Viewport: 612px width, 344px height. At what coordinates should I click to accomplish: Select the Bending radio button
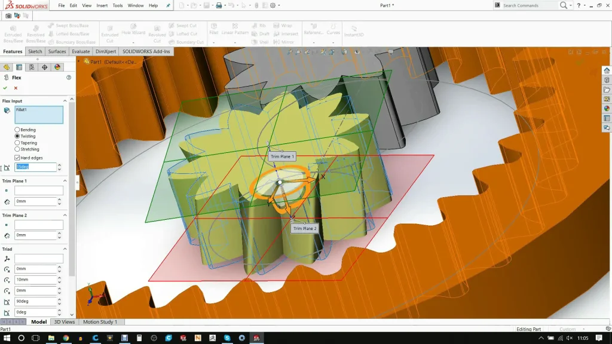[18, 130]
